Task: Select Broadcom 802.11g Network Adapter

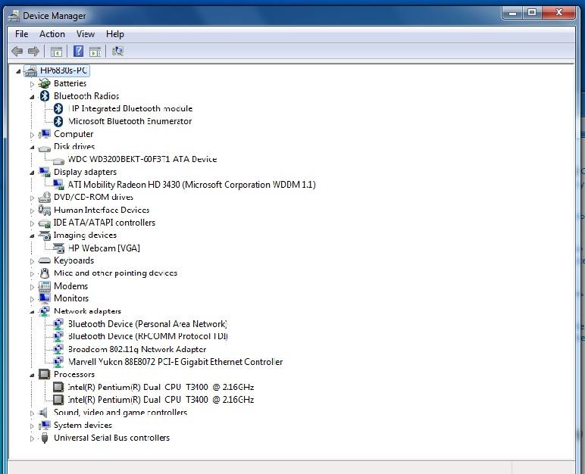Action: [137, 349]
